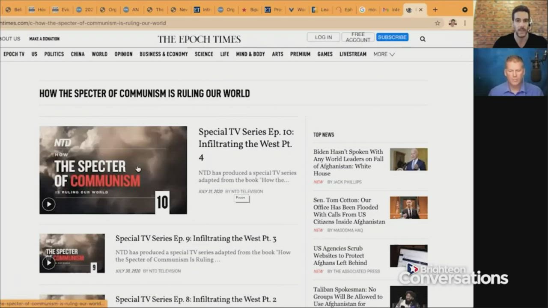Click the LOG IN button
The width and height of the screenshot is (548, 308).
coord(323,37)
